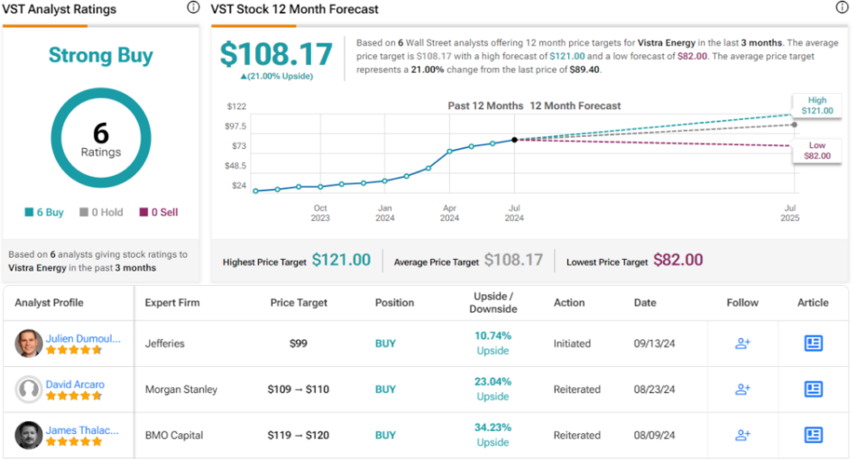
Task: Follow analyst James Thalacker
Action: tap(742, 436)
